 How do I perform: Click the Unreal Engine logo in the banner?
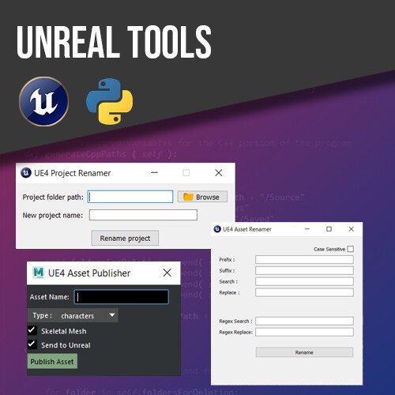[x=43, y=101]
